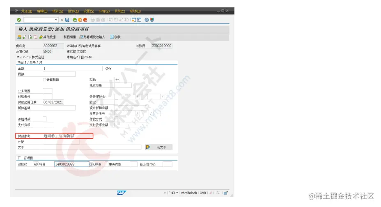Click the red fourth application toolbar icon
The image size is (381, 207).
(35, 37)
